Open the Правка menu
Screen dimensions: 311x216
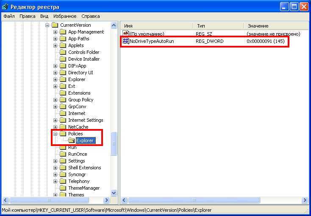pos(28,16)
